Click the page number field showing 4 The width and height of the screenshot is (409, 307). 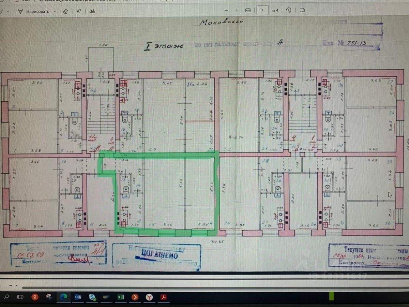262,10
